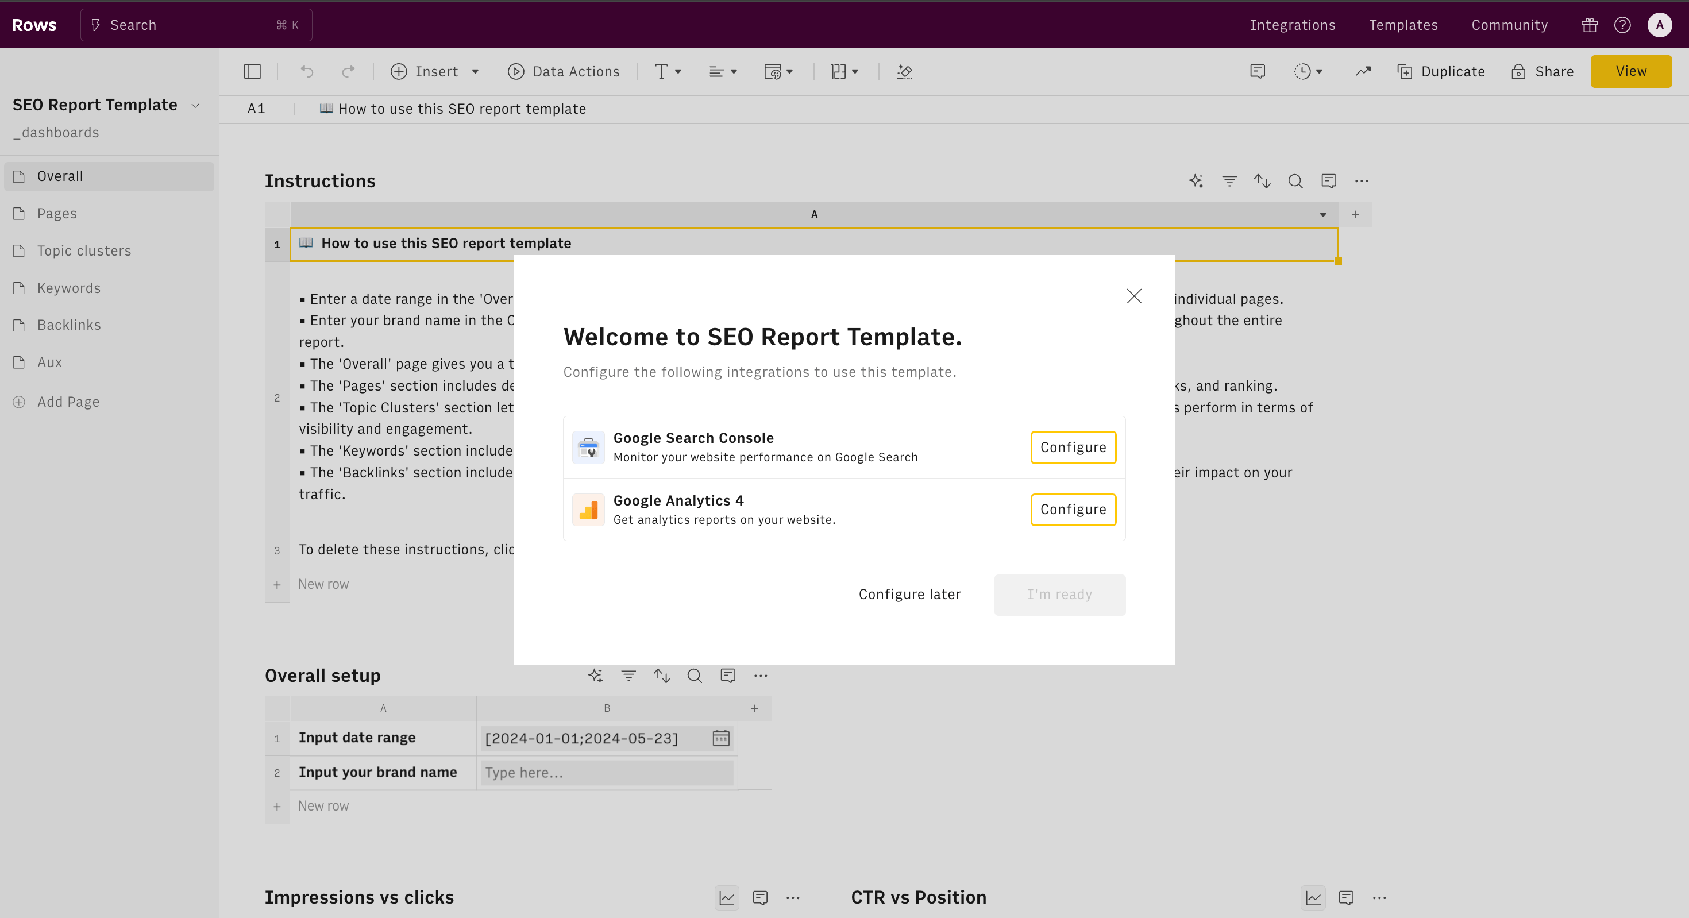
Task: Open the Backlinks page
Action: (x=109, y=325)
